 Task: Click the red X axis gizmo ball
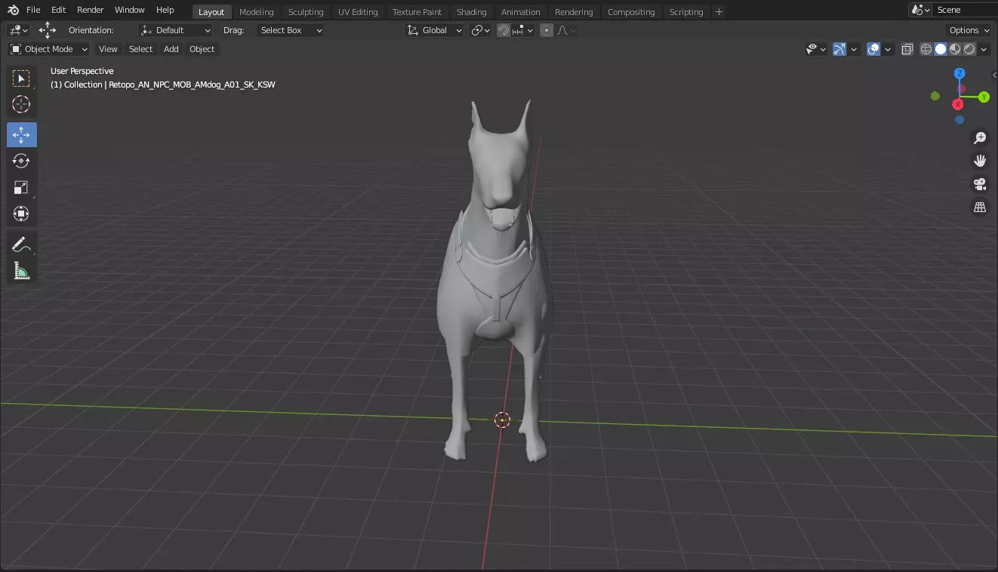click(x=958, y=104)
